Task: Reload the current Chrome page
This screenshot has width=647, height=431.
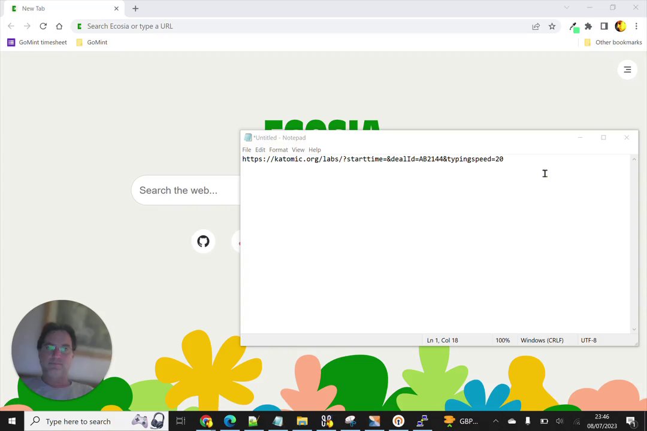Action: [43, 26]
